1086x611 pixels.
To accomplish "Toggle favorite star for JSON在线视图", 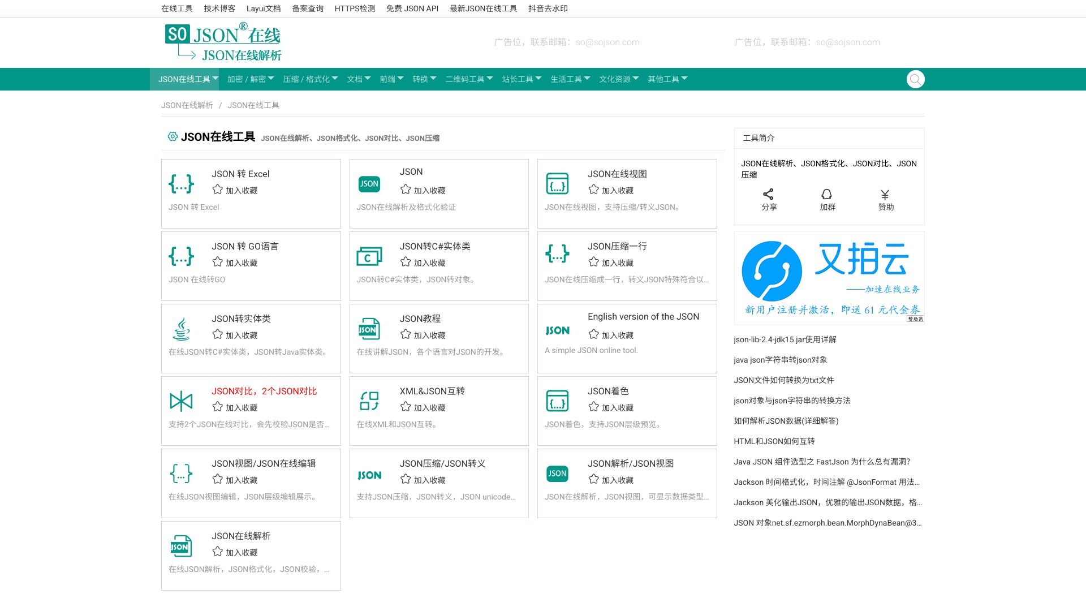I will (593, 190).
